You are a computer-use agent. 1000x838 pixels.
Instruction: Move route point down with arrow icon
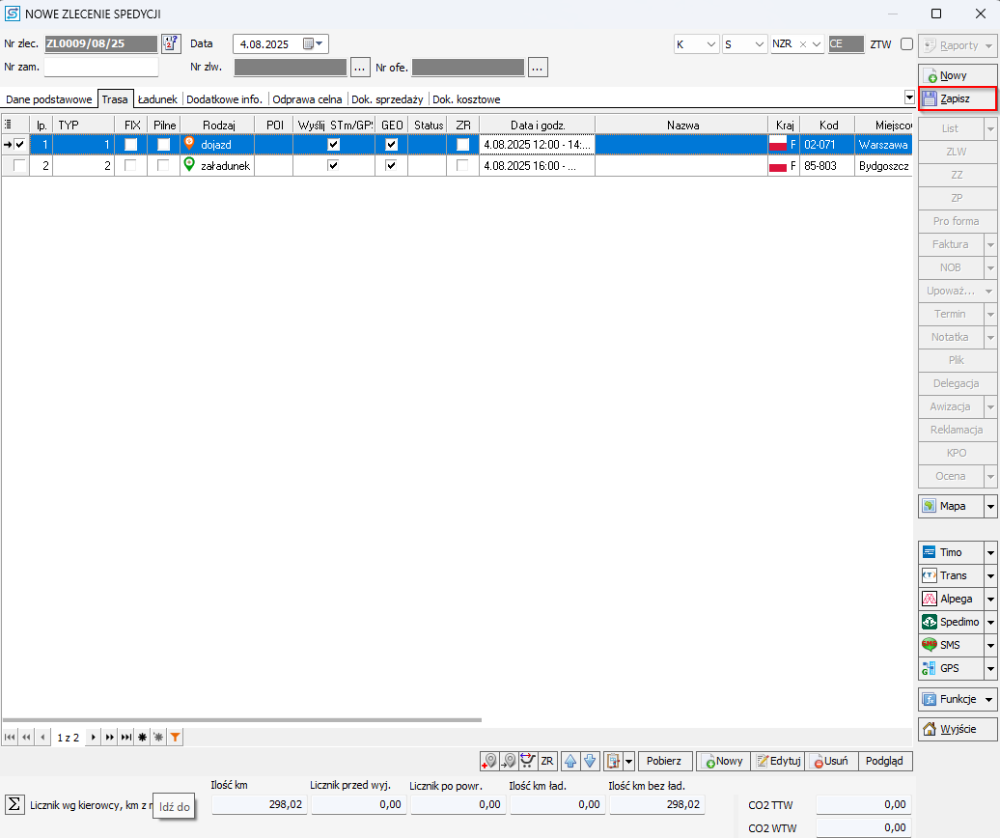click(590, 761)
